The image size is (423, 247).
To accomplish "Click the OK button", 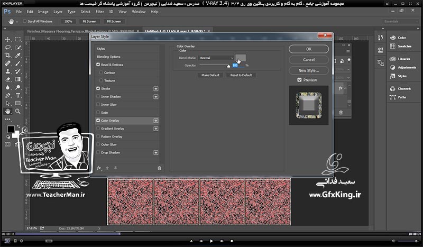I will click(x=309, y=49).
